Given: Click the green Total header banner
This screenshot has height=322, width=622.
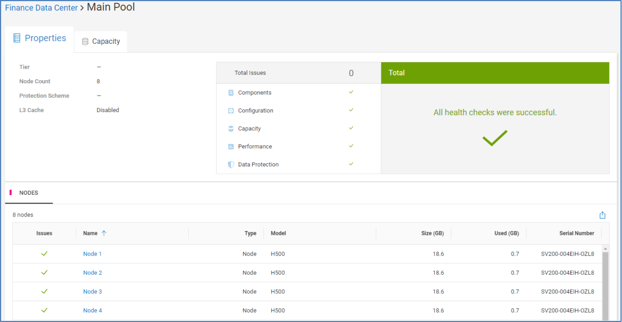Looking at the screenshot, I should coord(495,73).
